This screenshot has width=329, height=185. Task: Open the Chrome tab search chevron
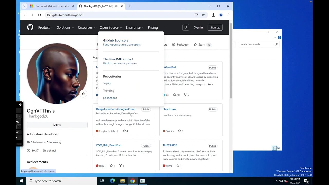tap(24, 6)
